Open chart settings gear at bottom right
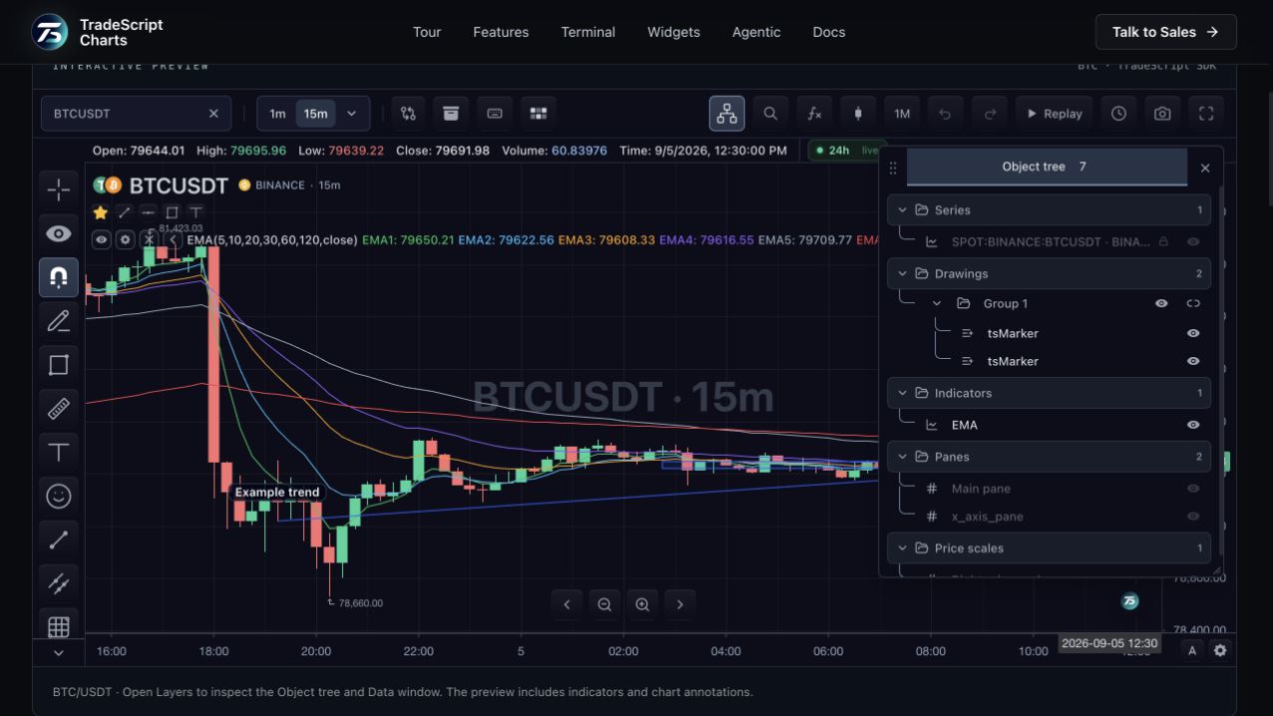This screenshot has height=716, width=1273. pos(1220,650)
